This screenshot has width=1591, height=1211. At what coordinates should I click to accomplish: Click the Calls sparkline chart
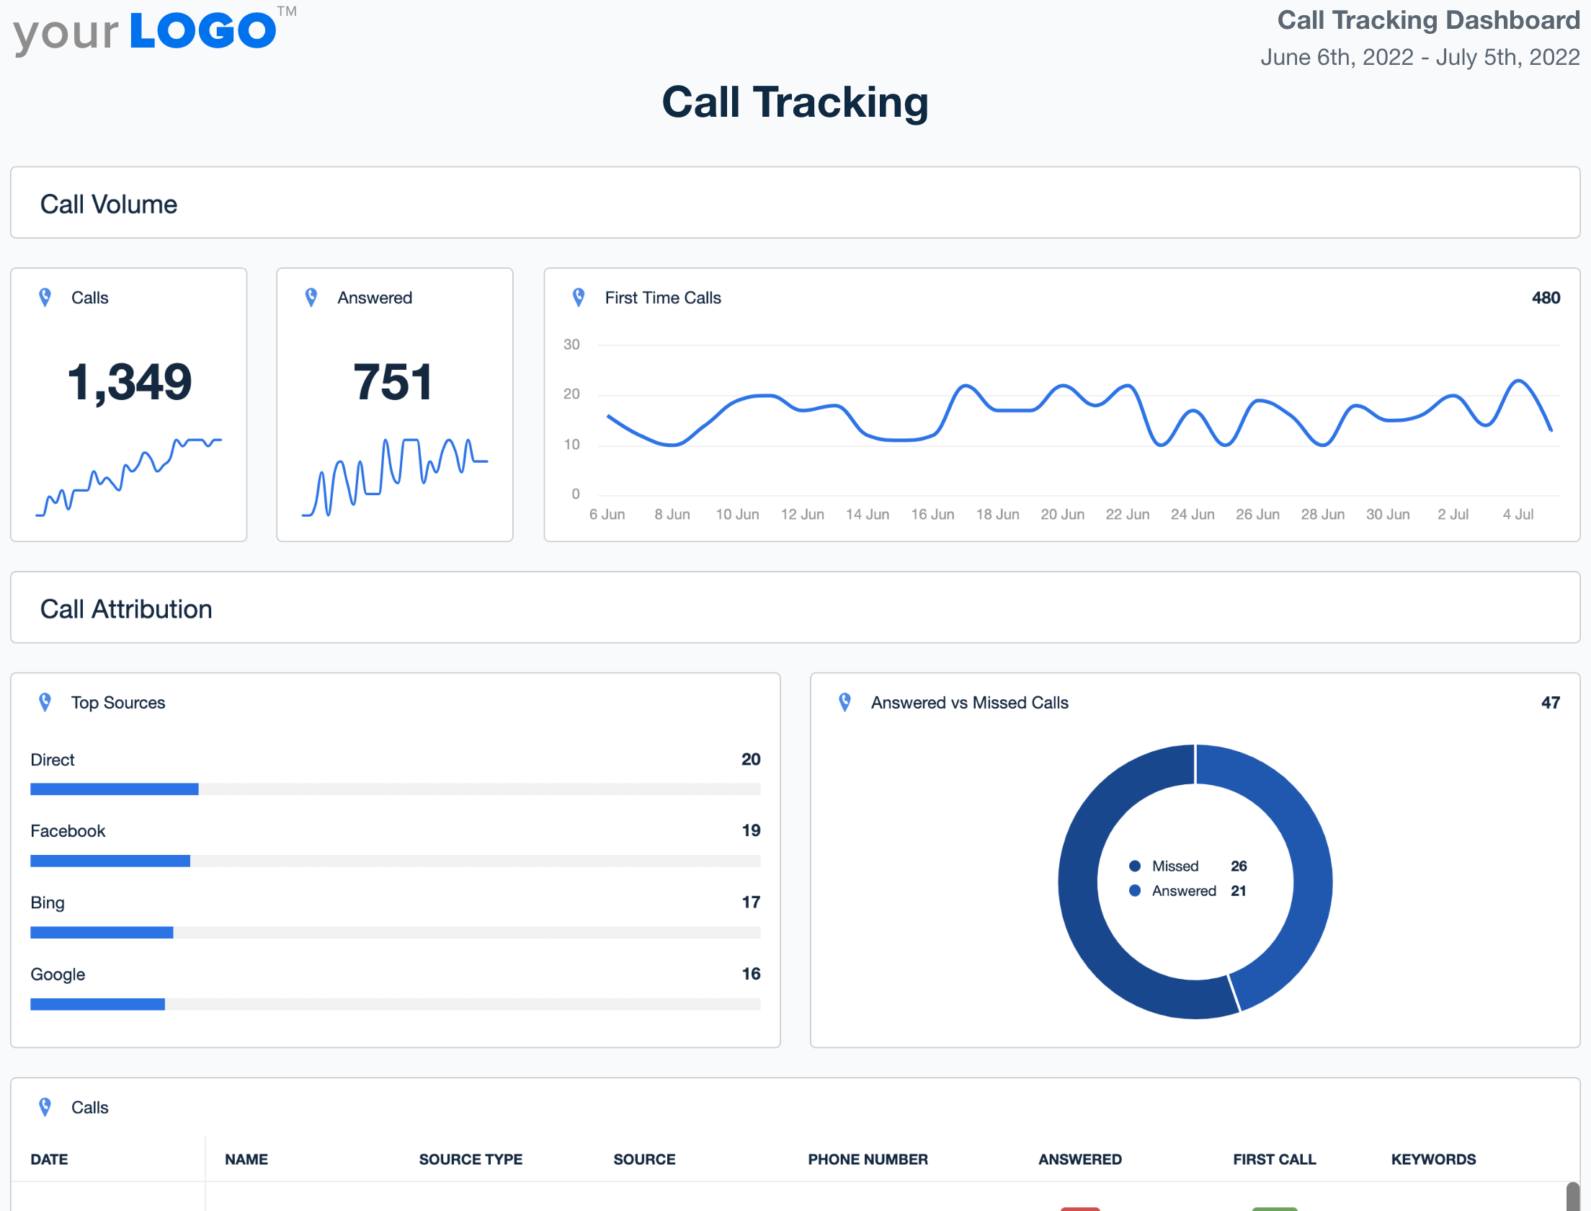[128, 476]
